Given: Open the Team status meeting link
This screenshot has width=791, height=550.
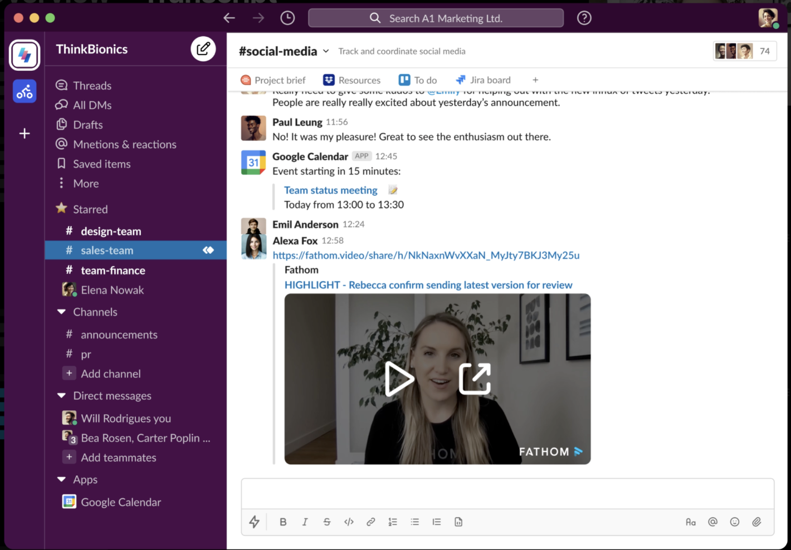Looking at the screenshot, I should (331, 190).
